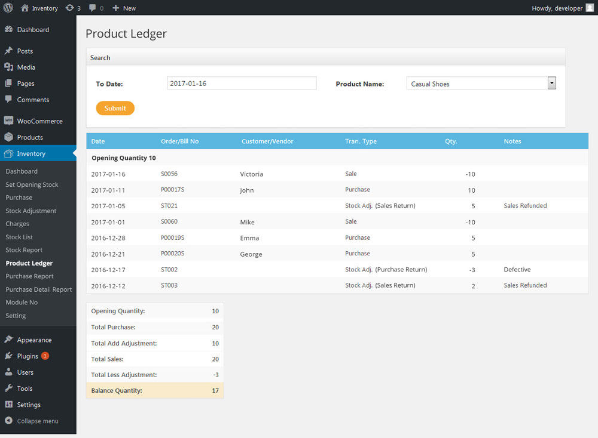598x438 pixels.
Task: Click the Media icon in sidebar
Action: click(x=8, y=67)
